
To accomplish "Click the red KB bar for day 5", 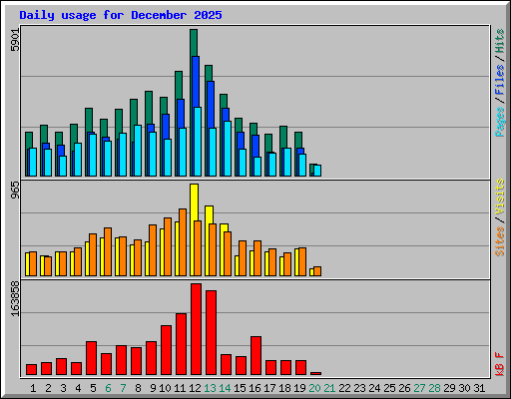I will coord(91,358).
